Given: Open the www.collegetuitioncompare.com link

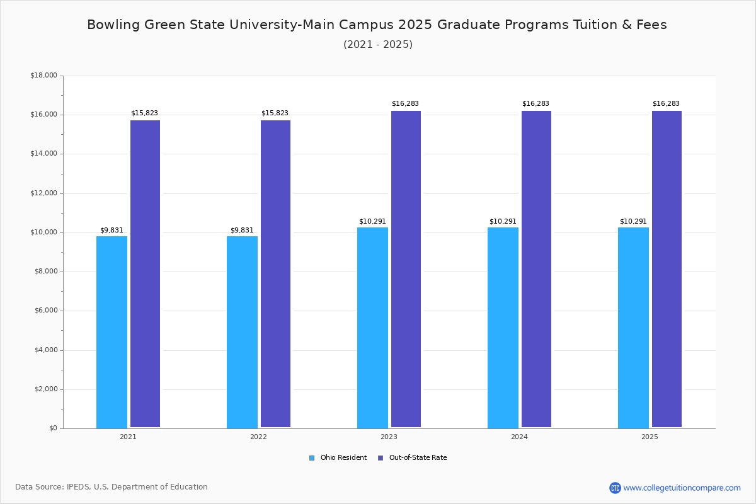Looking at the screenshot, I should (682, 488).
